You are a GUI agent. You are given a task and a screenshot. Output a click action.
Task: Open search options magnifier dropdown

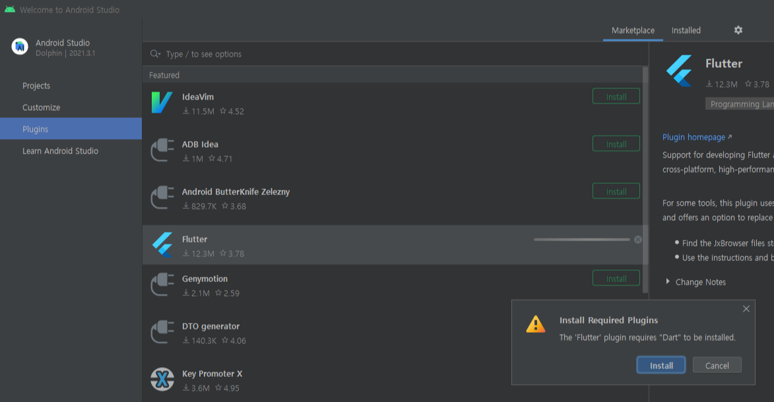tap(155, 54)
